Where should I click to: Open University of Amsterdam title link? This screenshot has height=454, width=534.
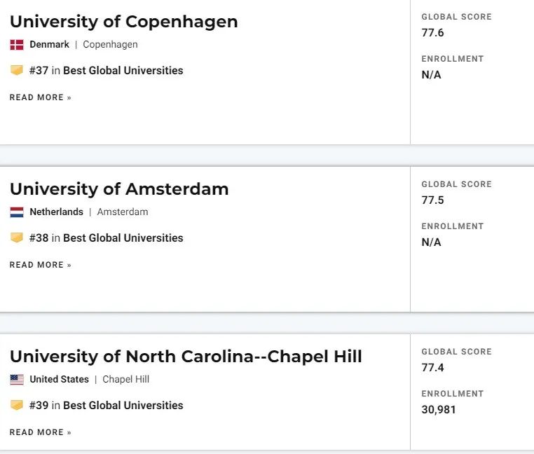click(x=119, y=189)
